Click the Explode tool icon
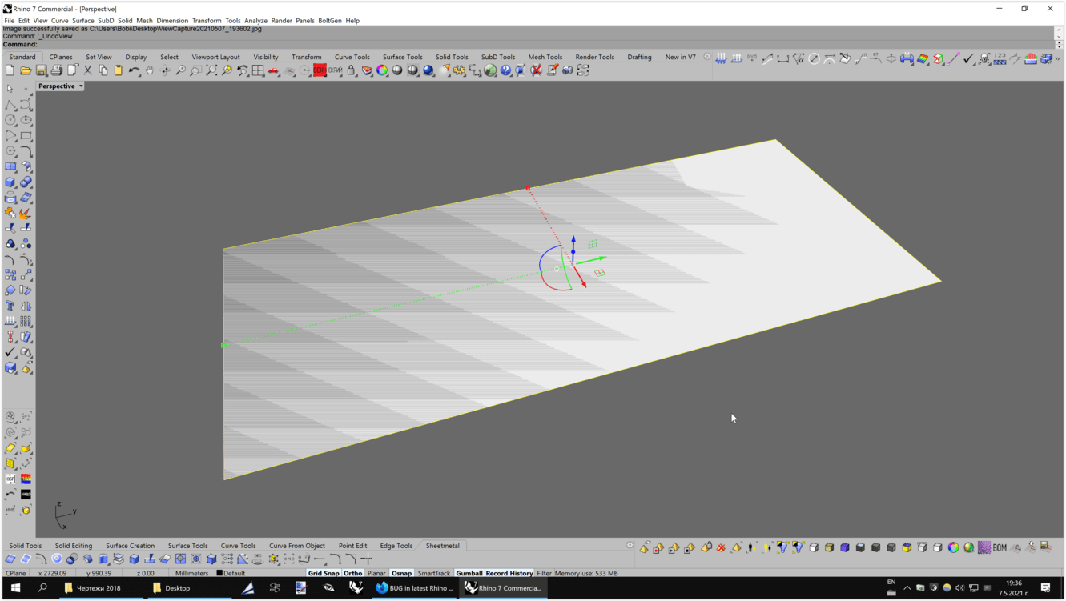Viewport: 1066px width, 601px height. (x=26, y=214)
